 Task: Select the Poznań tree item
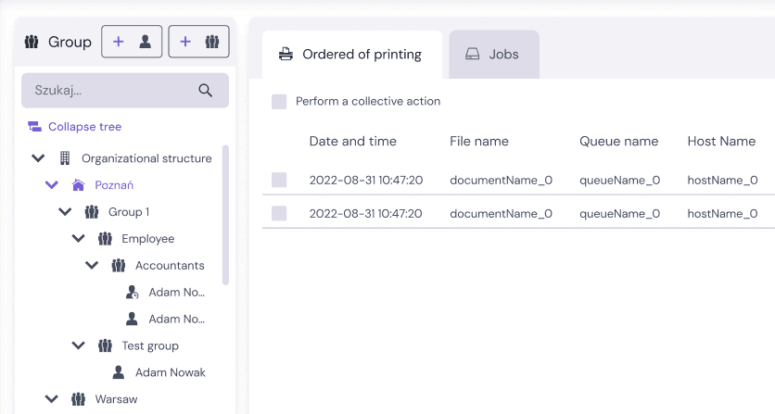[x=114, y=185]
